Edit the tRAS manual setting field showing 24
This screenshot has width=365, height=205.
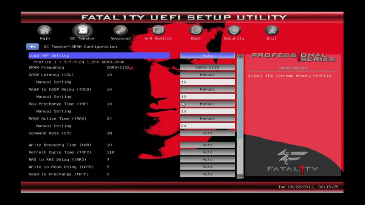click(x=207, y=126)
